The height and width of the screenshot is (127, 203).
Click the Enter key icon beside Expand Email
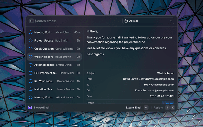tap(146, 108)
